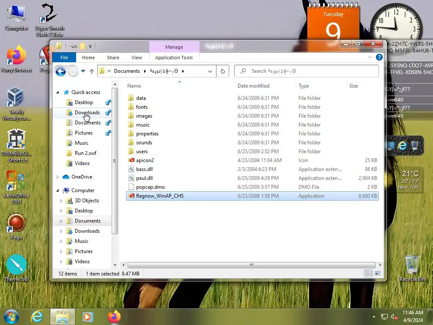433x325 pixels.
Task: Select the paul.dll file
Action: 252,178
